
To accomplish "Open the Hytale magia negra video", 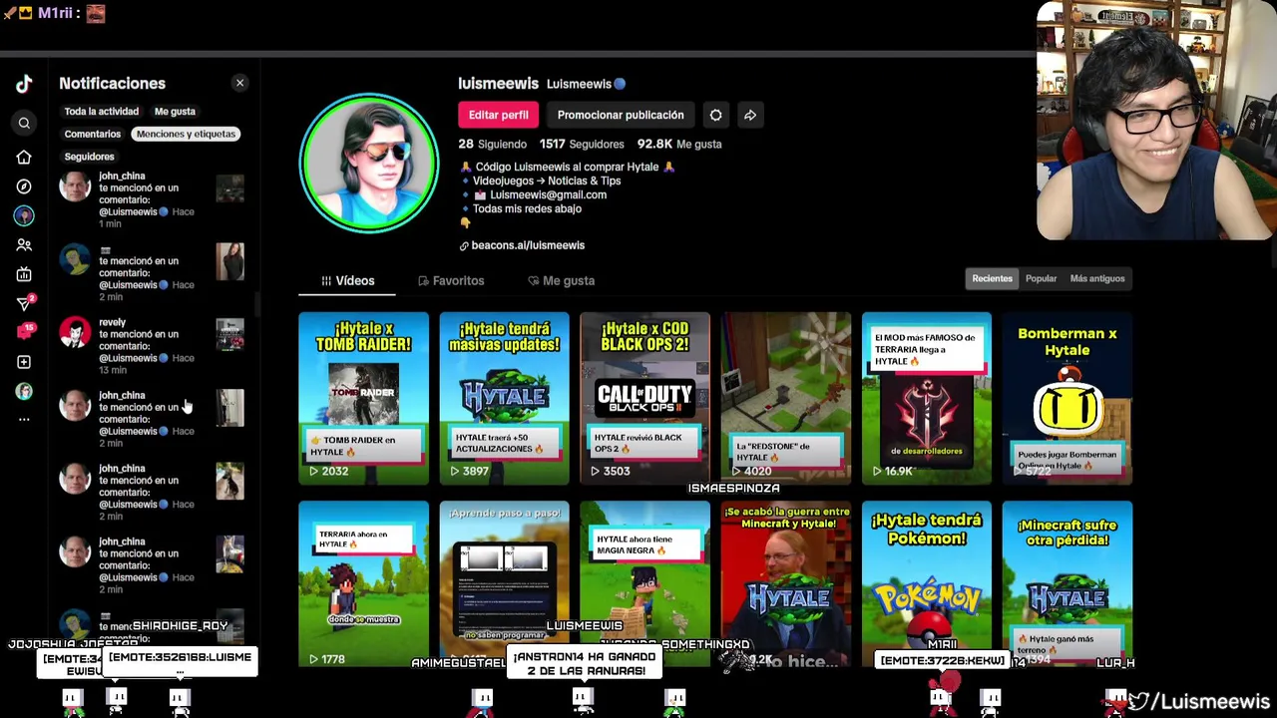I will 644,584.
